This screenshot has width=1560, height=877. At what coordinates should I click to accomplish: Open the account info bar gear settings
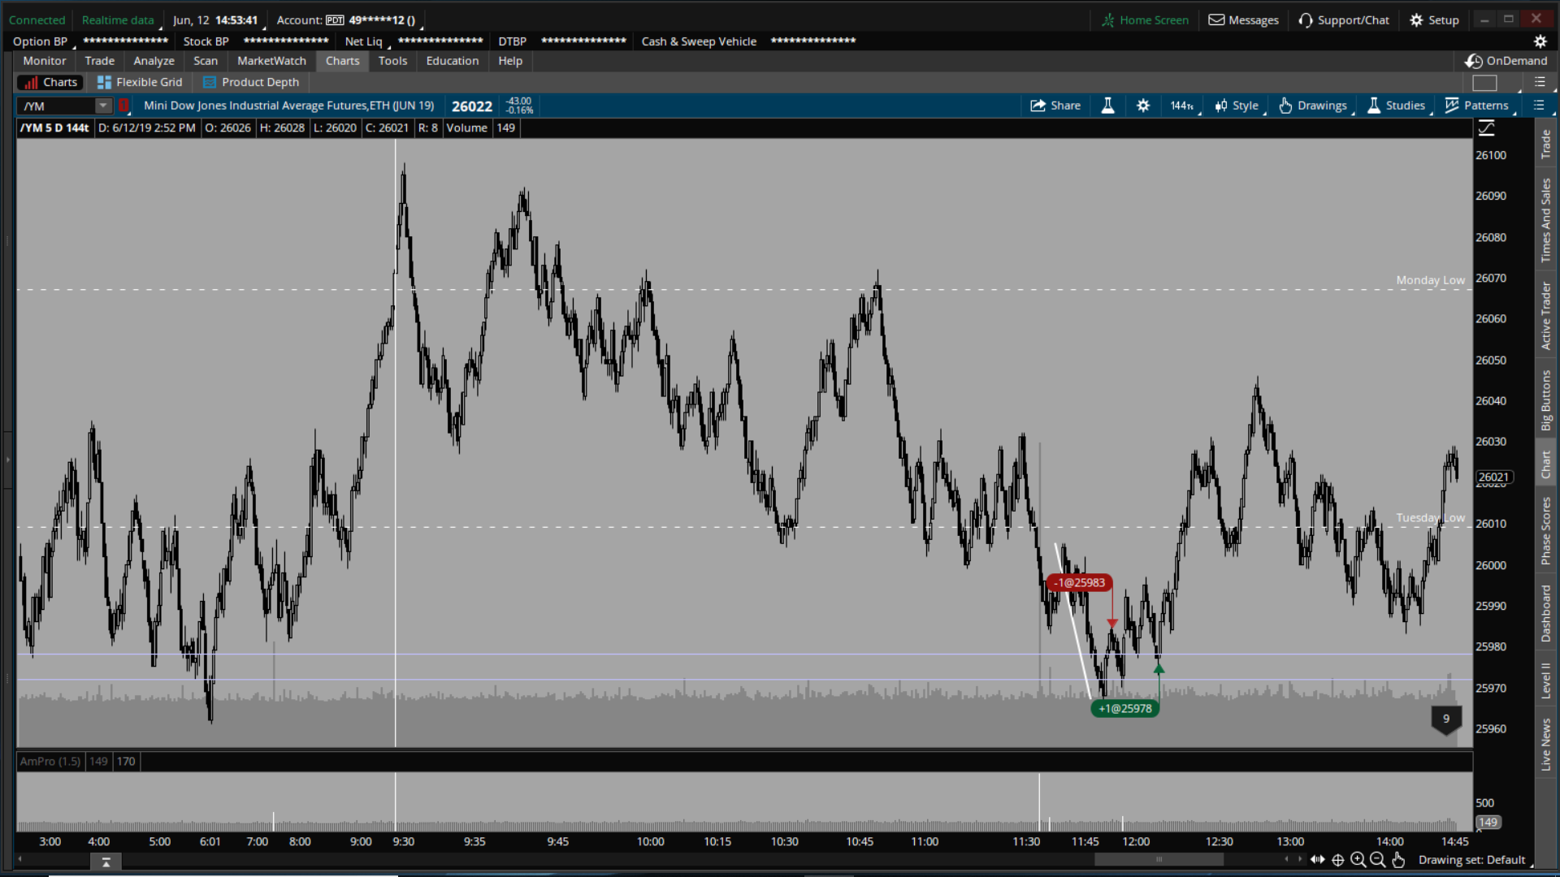point(1540,41)
